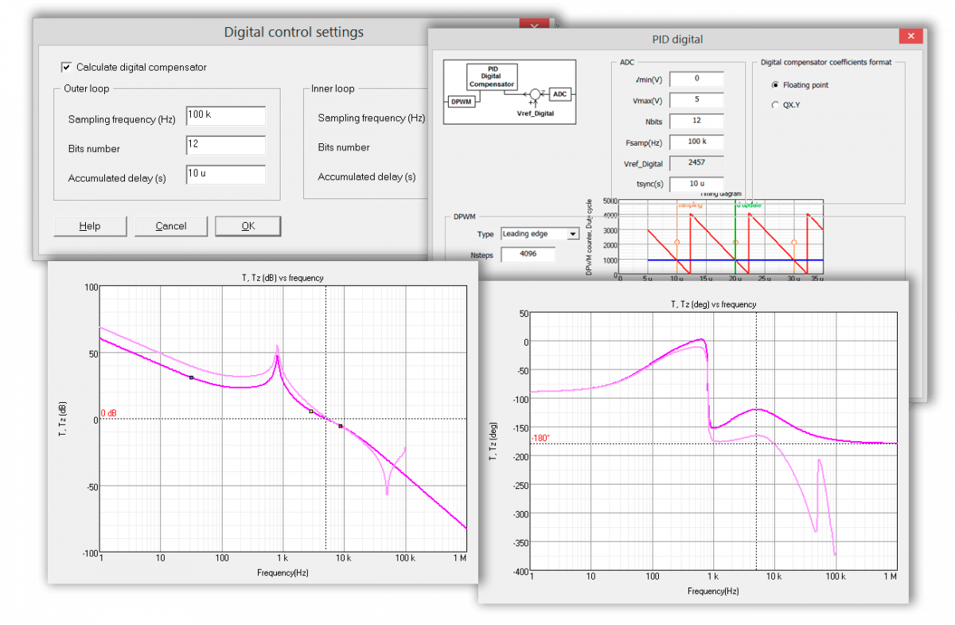The width and height of the screenshot is (955, 625).
Task: Click the ADC Vmin(V) input box
Action: point(696,79)
